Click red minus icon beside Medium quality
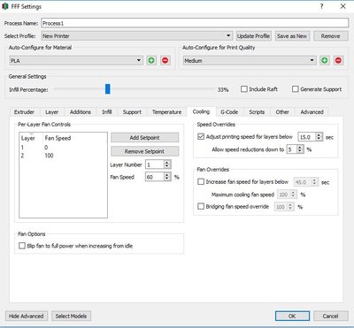 pyautogui.click(x=338, y=60)
